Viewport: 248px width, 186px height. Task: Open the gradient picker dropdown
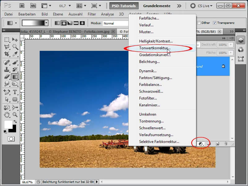[46, 23]
